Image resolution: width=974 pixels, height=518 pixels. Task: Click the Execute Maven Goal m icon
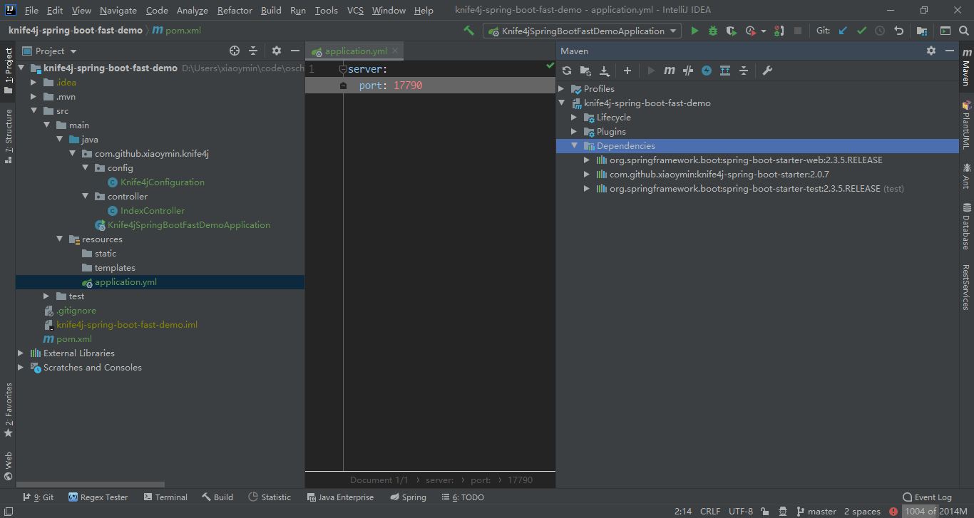(669, 71)
